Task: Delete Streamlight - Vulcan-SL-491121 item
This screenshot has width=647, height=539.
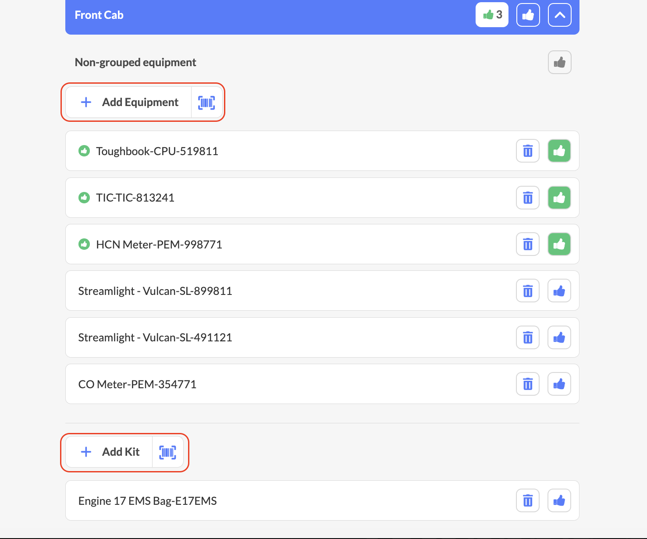Action: [528, 337]
